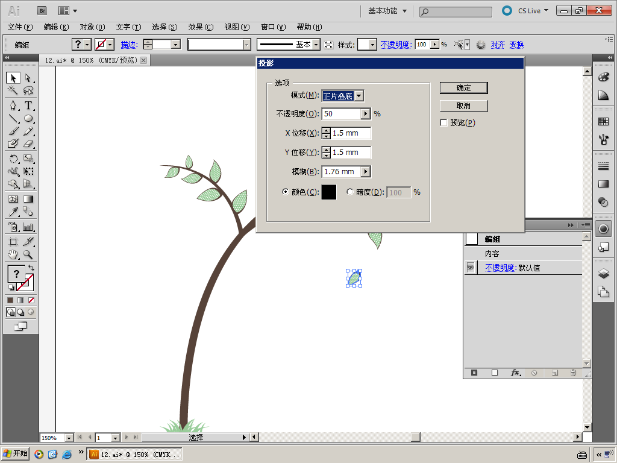Viewport: 617px width, 463px height.
Task: Enable the 预览 preview checkbox
Action: [444, 123]
